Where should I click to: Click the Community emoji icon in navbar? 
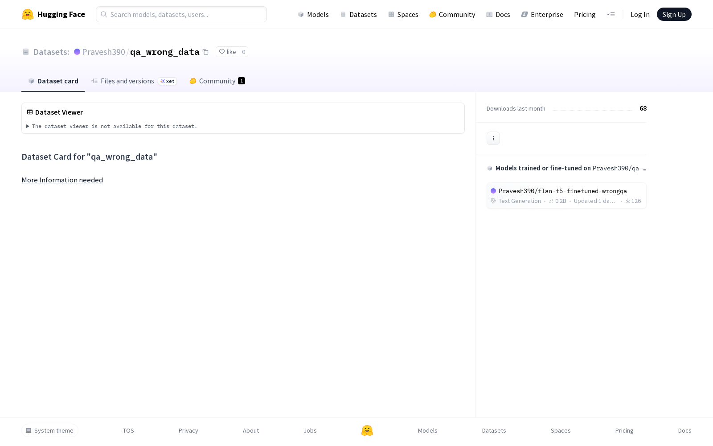433,14
